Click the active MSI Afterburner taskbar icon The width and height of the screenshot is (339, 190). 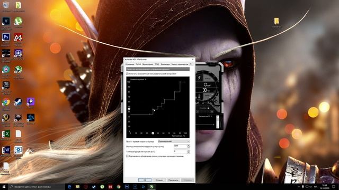click(151, 187)
